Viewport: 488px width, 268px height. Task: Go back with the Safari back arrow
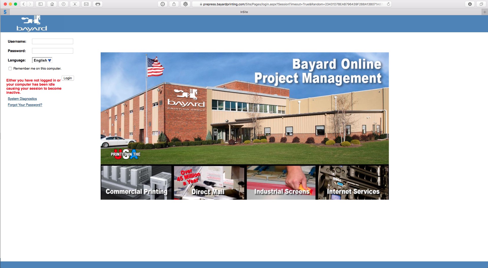tap(24, 4)
